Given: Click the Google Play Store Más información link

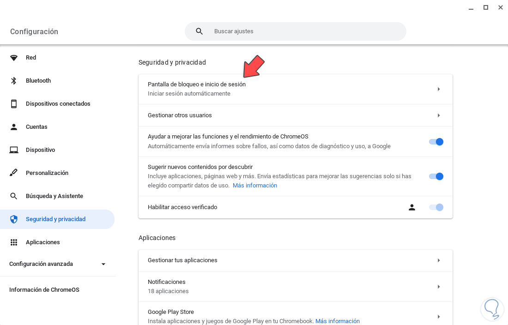Looking at the screenshot, I should (338, 321).
